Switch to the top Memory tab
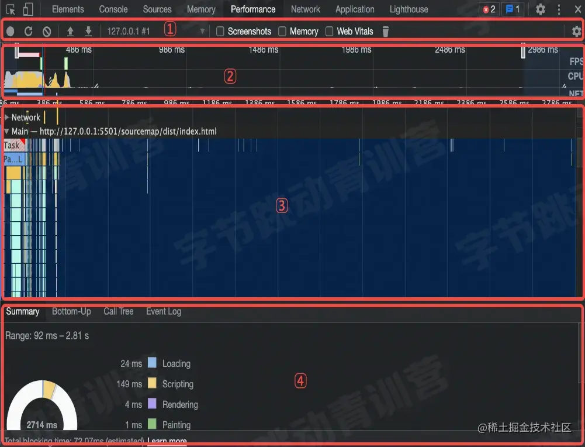This screenshot has width=585, height=447. [x=201, y=9]
